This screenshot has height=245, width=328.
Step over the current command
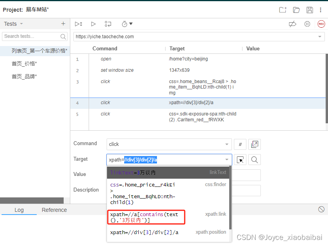click(x=108, y=24)
